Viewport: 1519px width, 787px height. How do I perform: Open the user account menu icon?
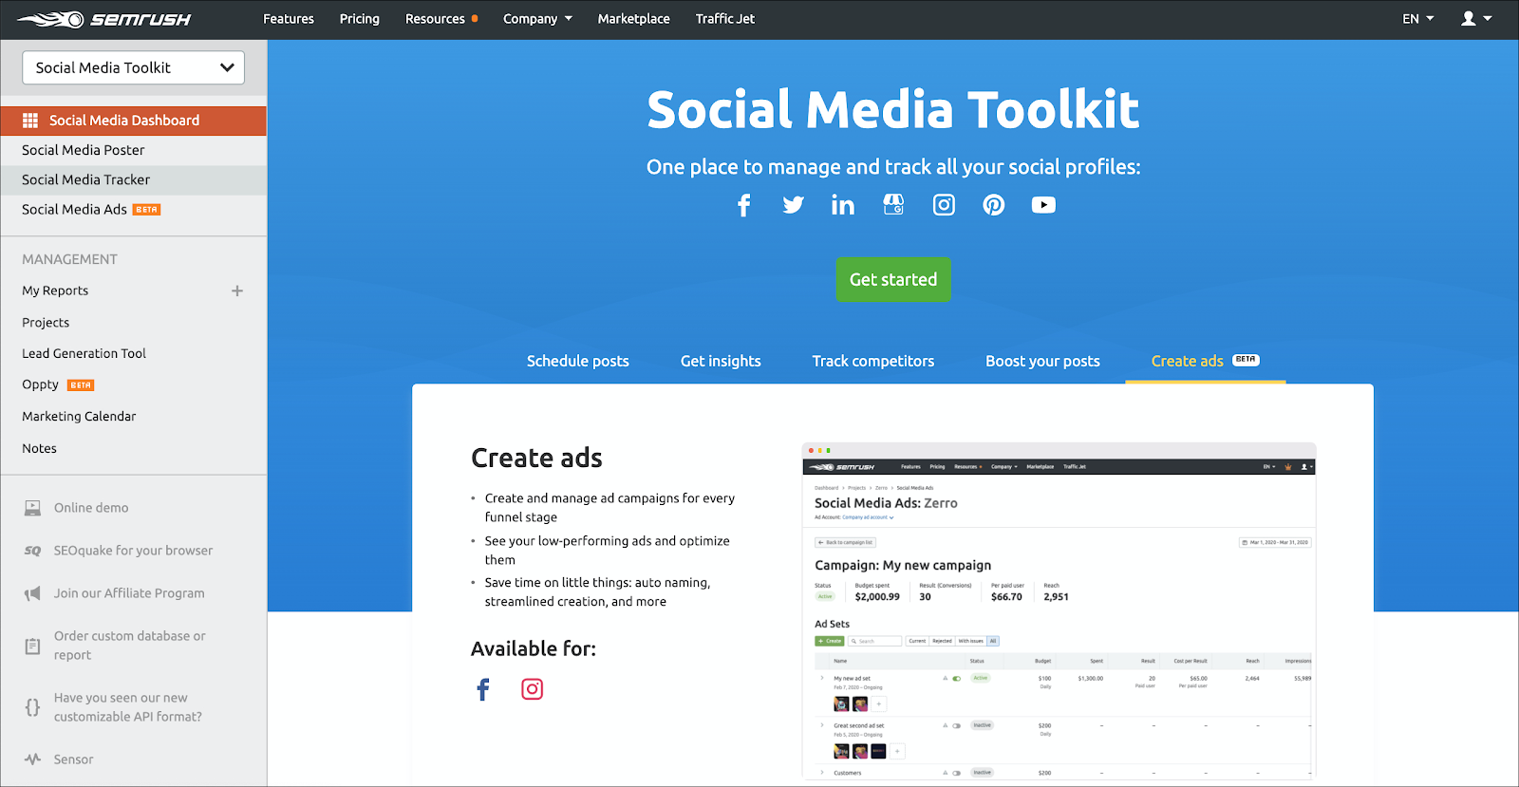[x=1476, y=19]
